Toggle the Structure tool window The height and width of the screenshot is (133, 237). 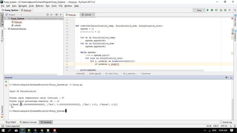click(2, 35)
